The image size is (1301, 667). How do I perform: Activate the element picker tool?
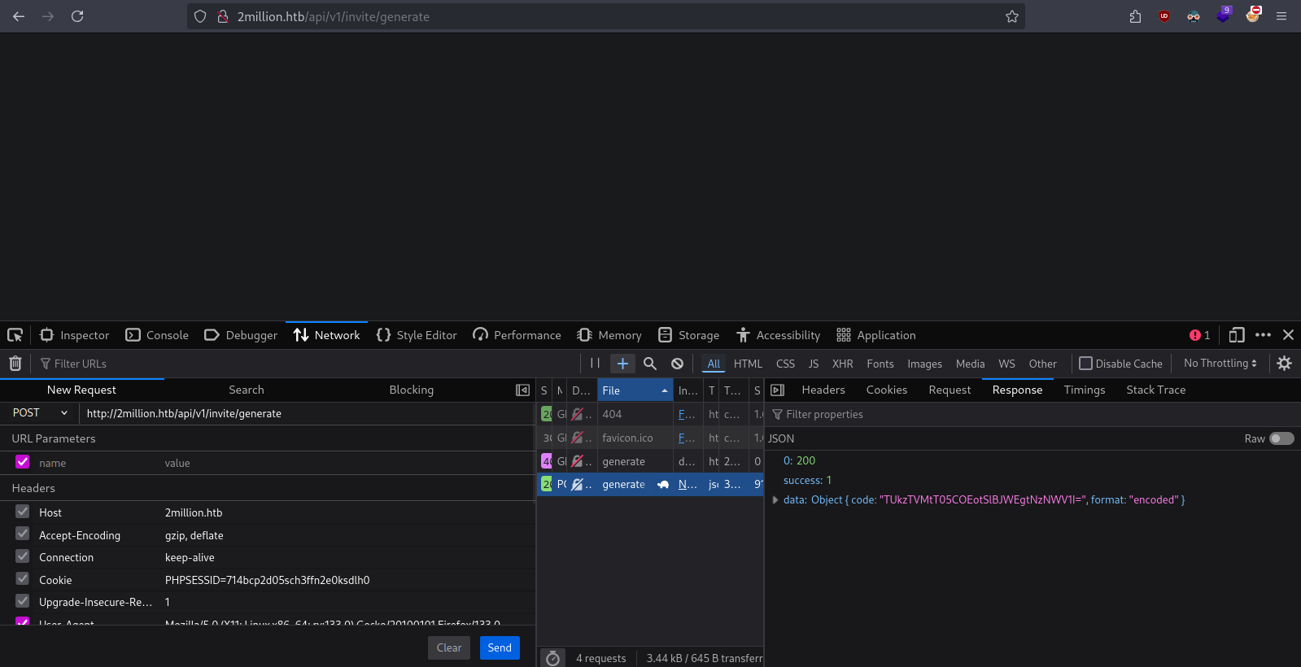(15, 335)
